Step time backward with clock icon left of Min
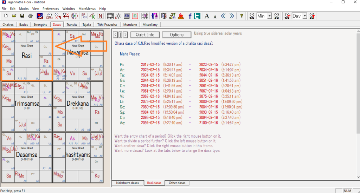The image size is (360, 193). click(x=252, y=16)
